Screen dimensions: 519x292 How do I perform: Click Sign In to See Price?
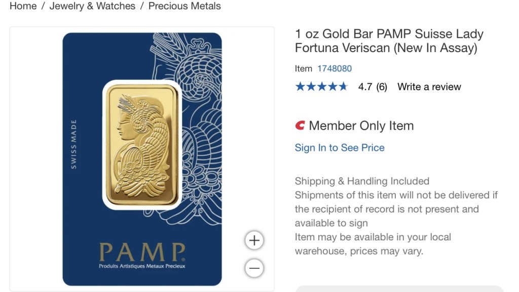[340, 148]
